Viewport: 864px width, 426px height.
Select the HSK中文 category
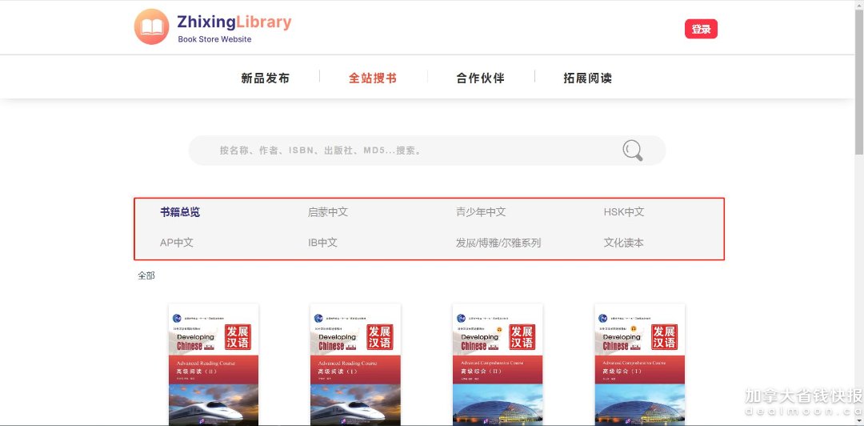(624, 212)
